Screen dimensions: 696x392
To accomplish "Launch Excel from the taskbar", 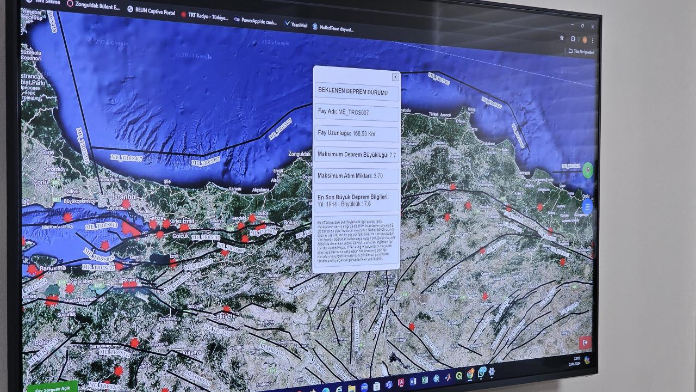I will [x=425, y=379].
